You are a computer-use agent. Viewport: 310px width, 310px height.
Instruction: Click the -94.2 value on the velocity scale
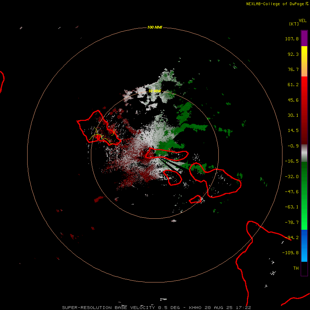tap(292, 237)
